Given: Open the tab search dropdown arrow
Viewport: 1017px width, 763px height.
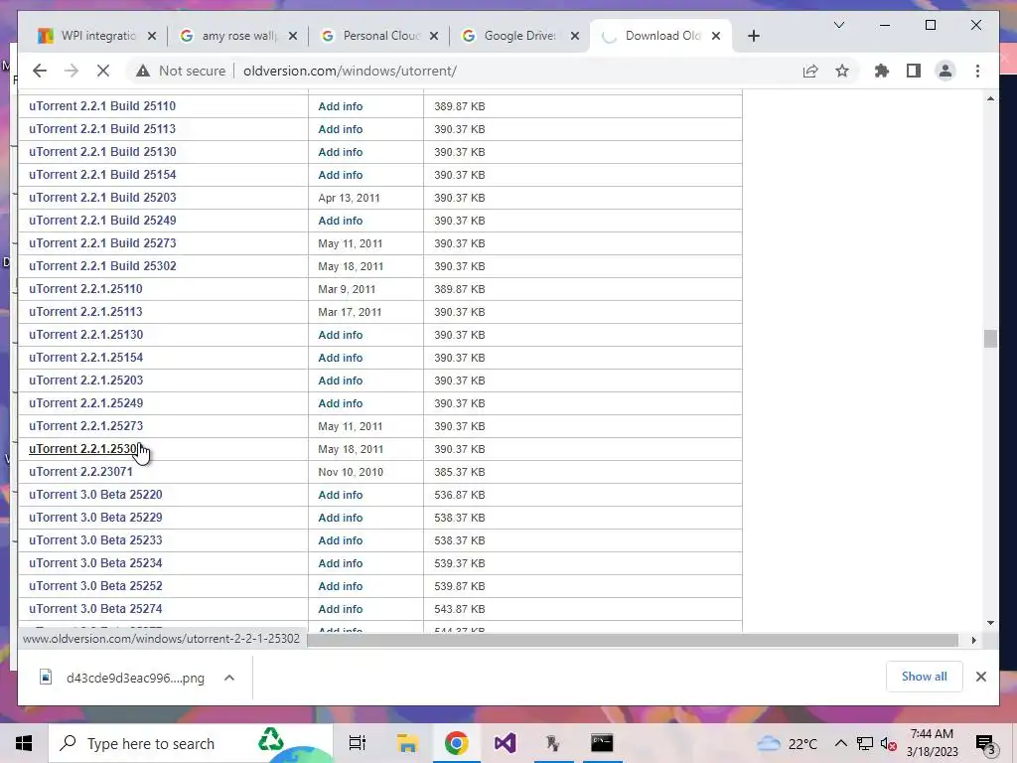Looking at the screenshot, I should (838, 25).
